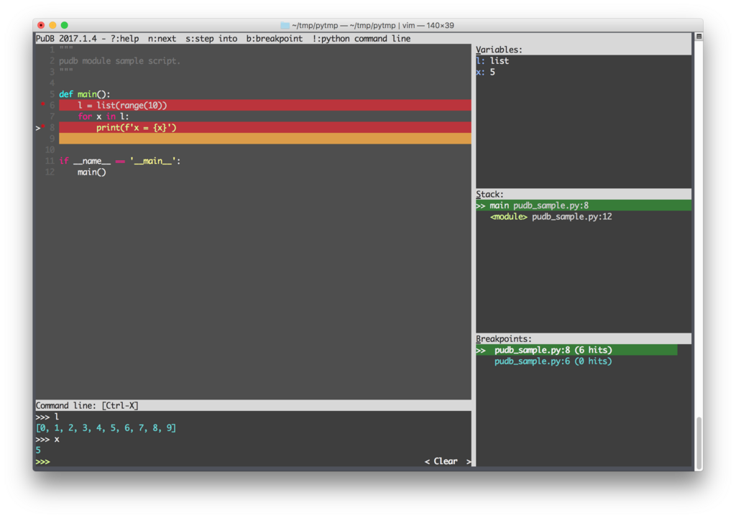Click code line print(f'x = {x}')
This screenshot has width=736, height=518.
264,128
